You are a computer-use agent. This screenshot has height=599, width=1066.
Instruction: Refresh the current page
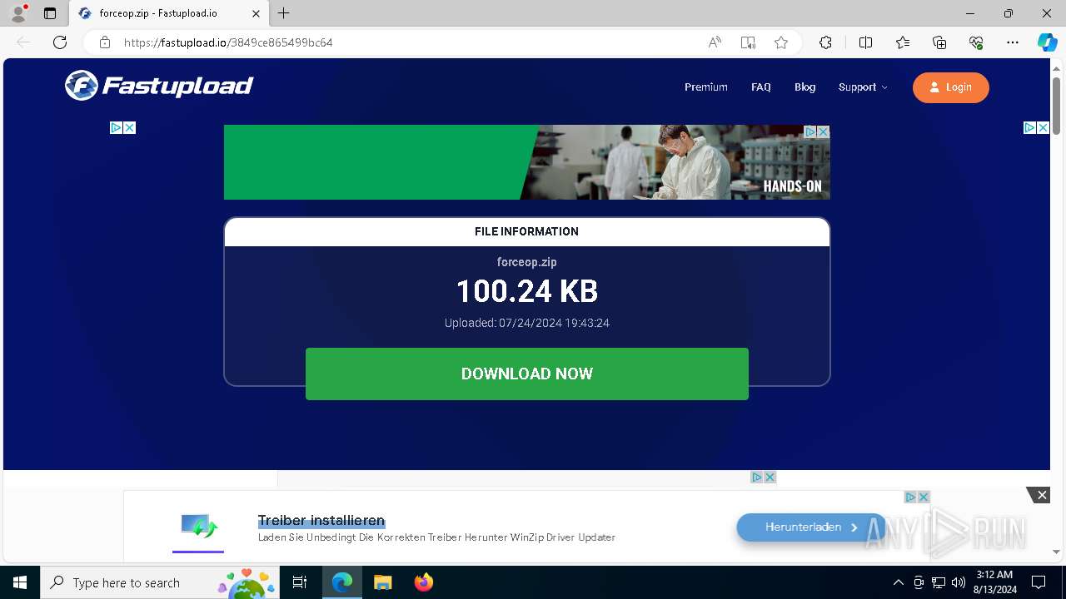(x=60, y=42)
